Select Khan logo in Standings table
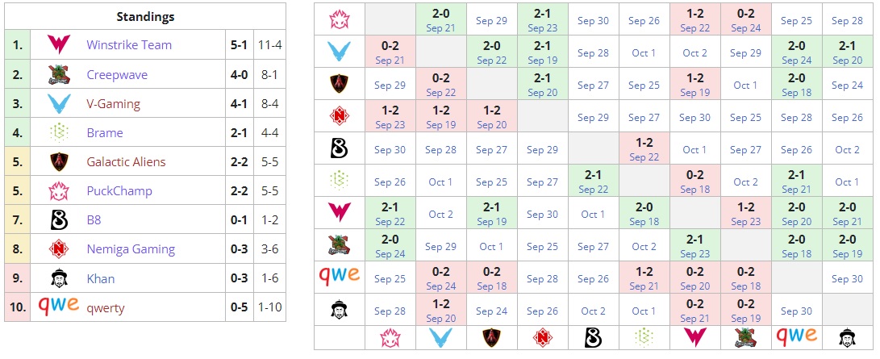Screen dimensions: 880x359 [x=58, y=278]
